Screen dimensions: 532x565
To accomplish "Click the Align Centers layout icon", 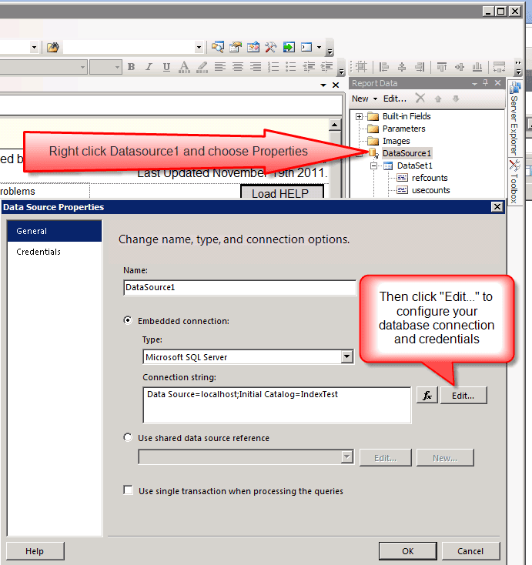I will (402, 67).
